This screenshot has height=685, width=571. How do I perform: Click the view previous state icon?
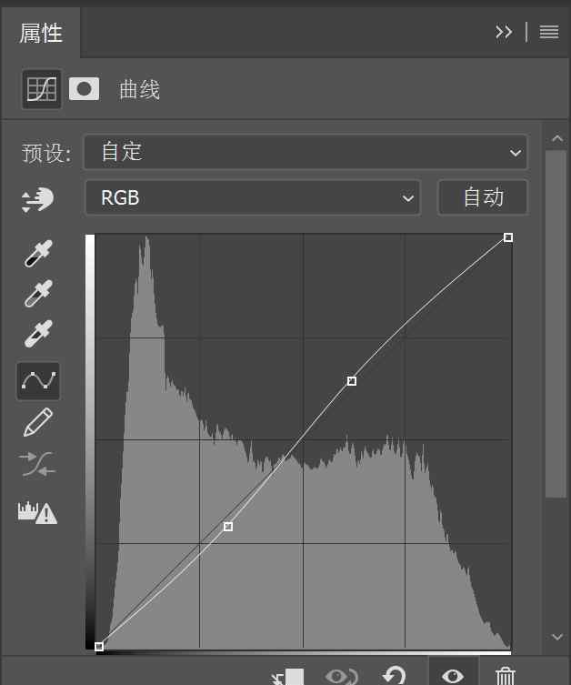[341, 676]
